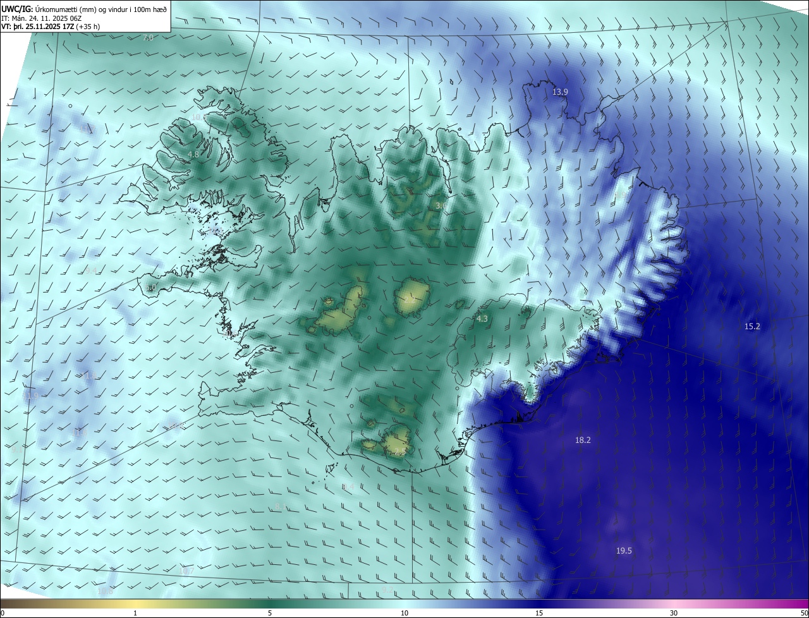Click the 19.5 value label
Screen dimensions: 809x618
624,551
